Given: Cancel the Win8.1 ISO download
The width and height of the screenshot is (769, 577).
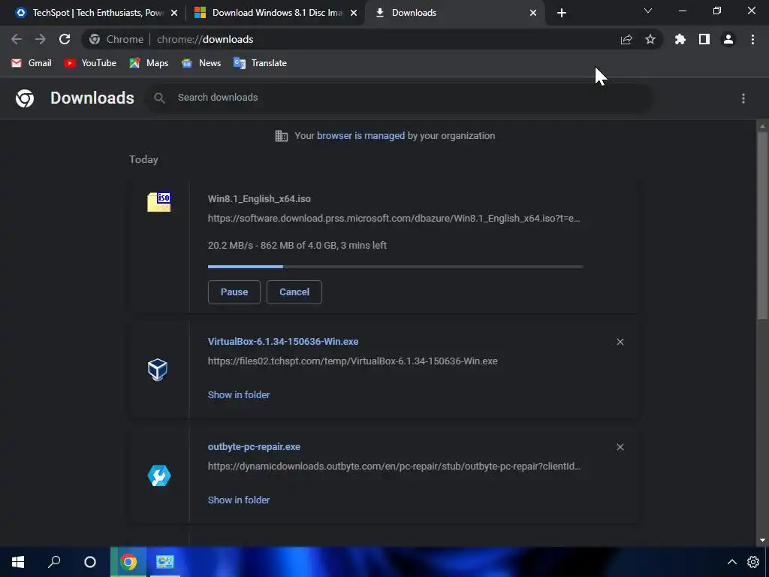Looking at the screenshot, I should click(294, 292).
